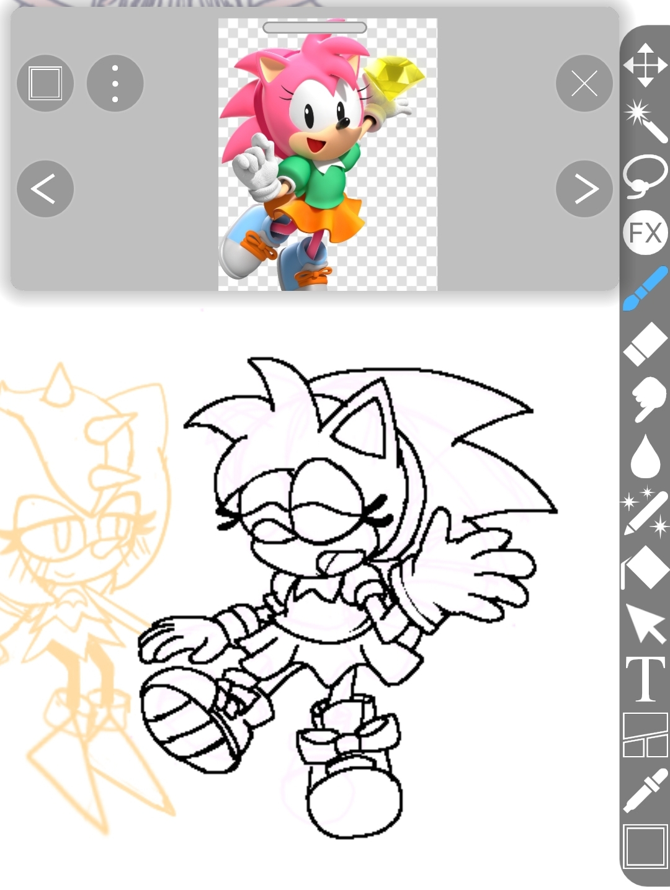
Task: Open the FX filter tool
Action: click(x=645, y=233)
